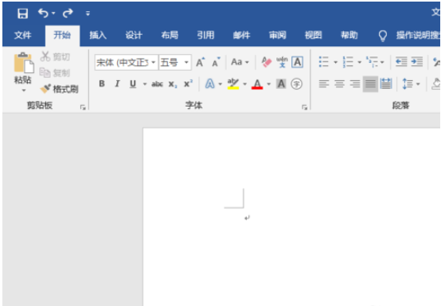Switch to the 视图 tab

pyautogui.click(x=314, y=35)
